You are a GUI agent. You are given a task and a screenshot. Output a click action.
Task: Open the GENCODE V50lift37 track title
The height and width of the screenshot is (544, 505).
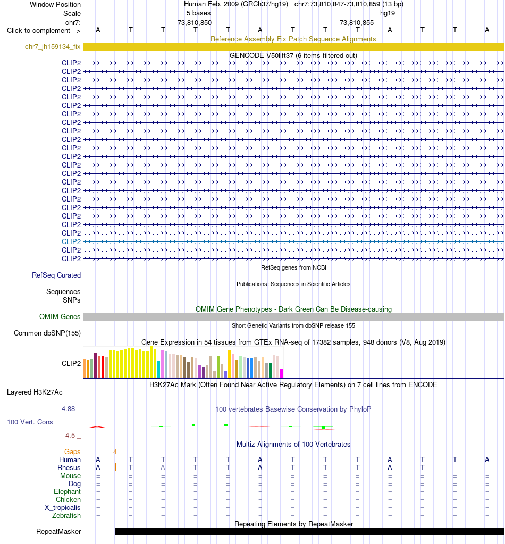[293, 55]
